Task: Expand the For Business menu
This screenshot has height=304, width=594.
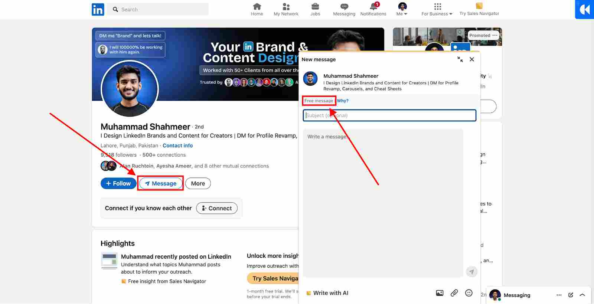Action: (437, 9)
